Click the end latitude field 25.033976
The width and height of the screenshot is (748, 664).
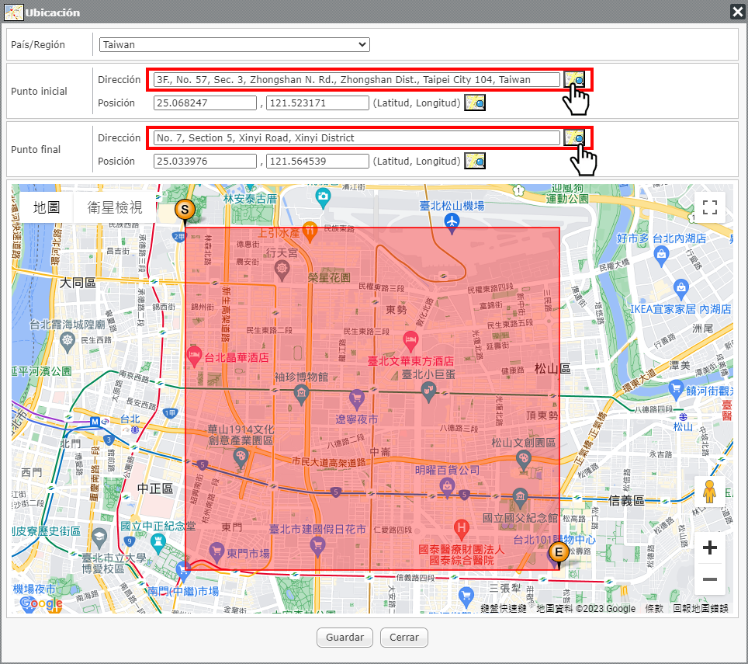point(205,161)
